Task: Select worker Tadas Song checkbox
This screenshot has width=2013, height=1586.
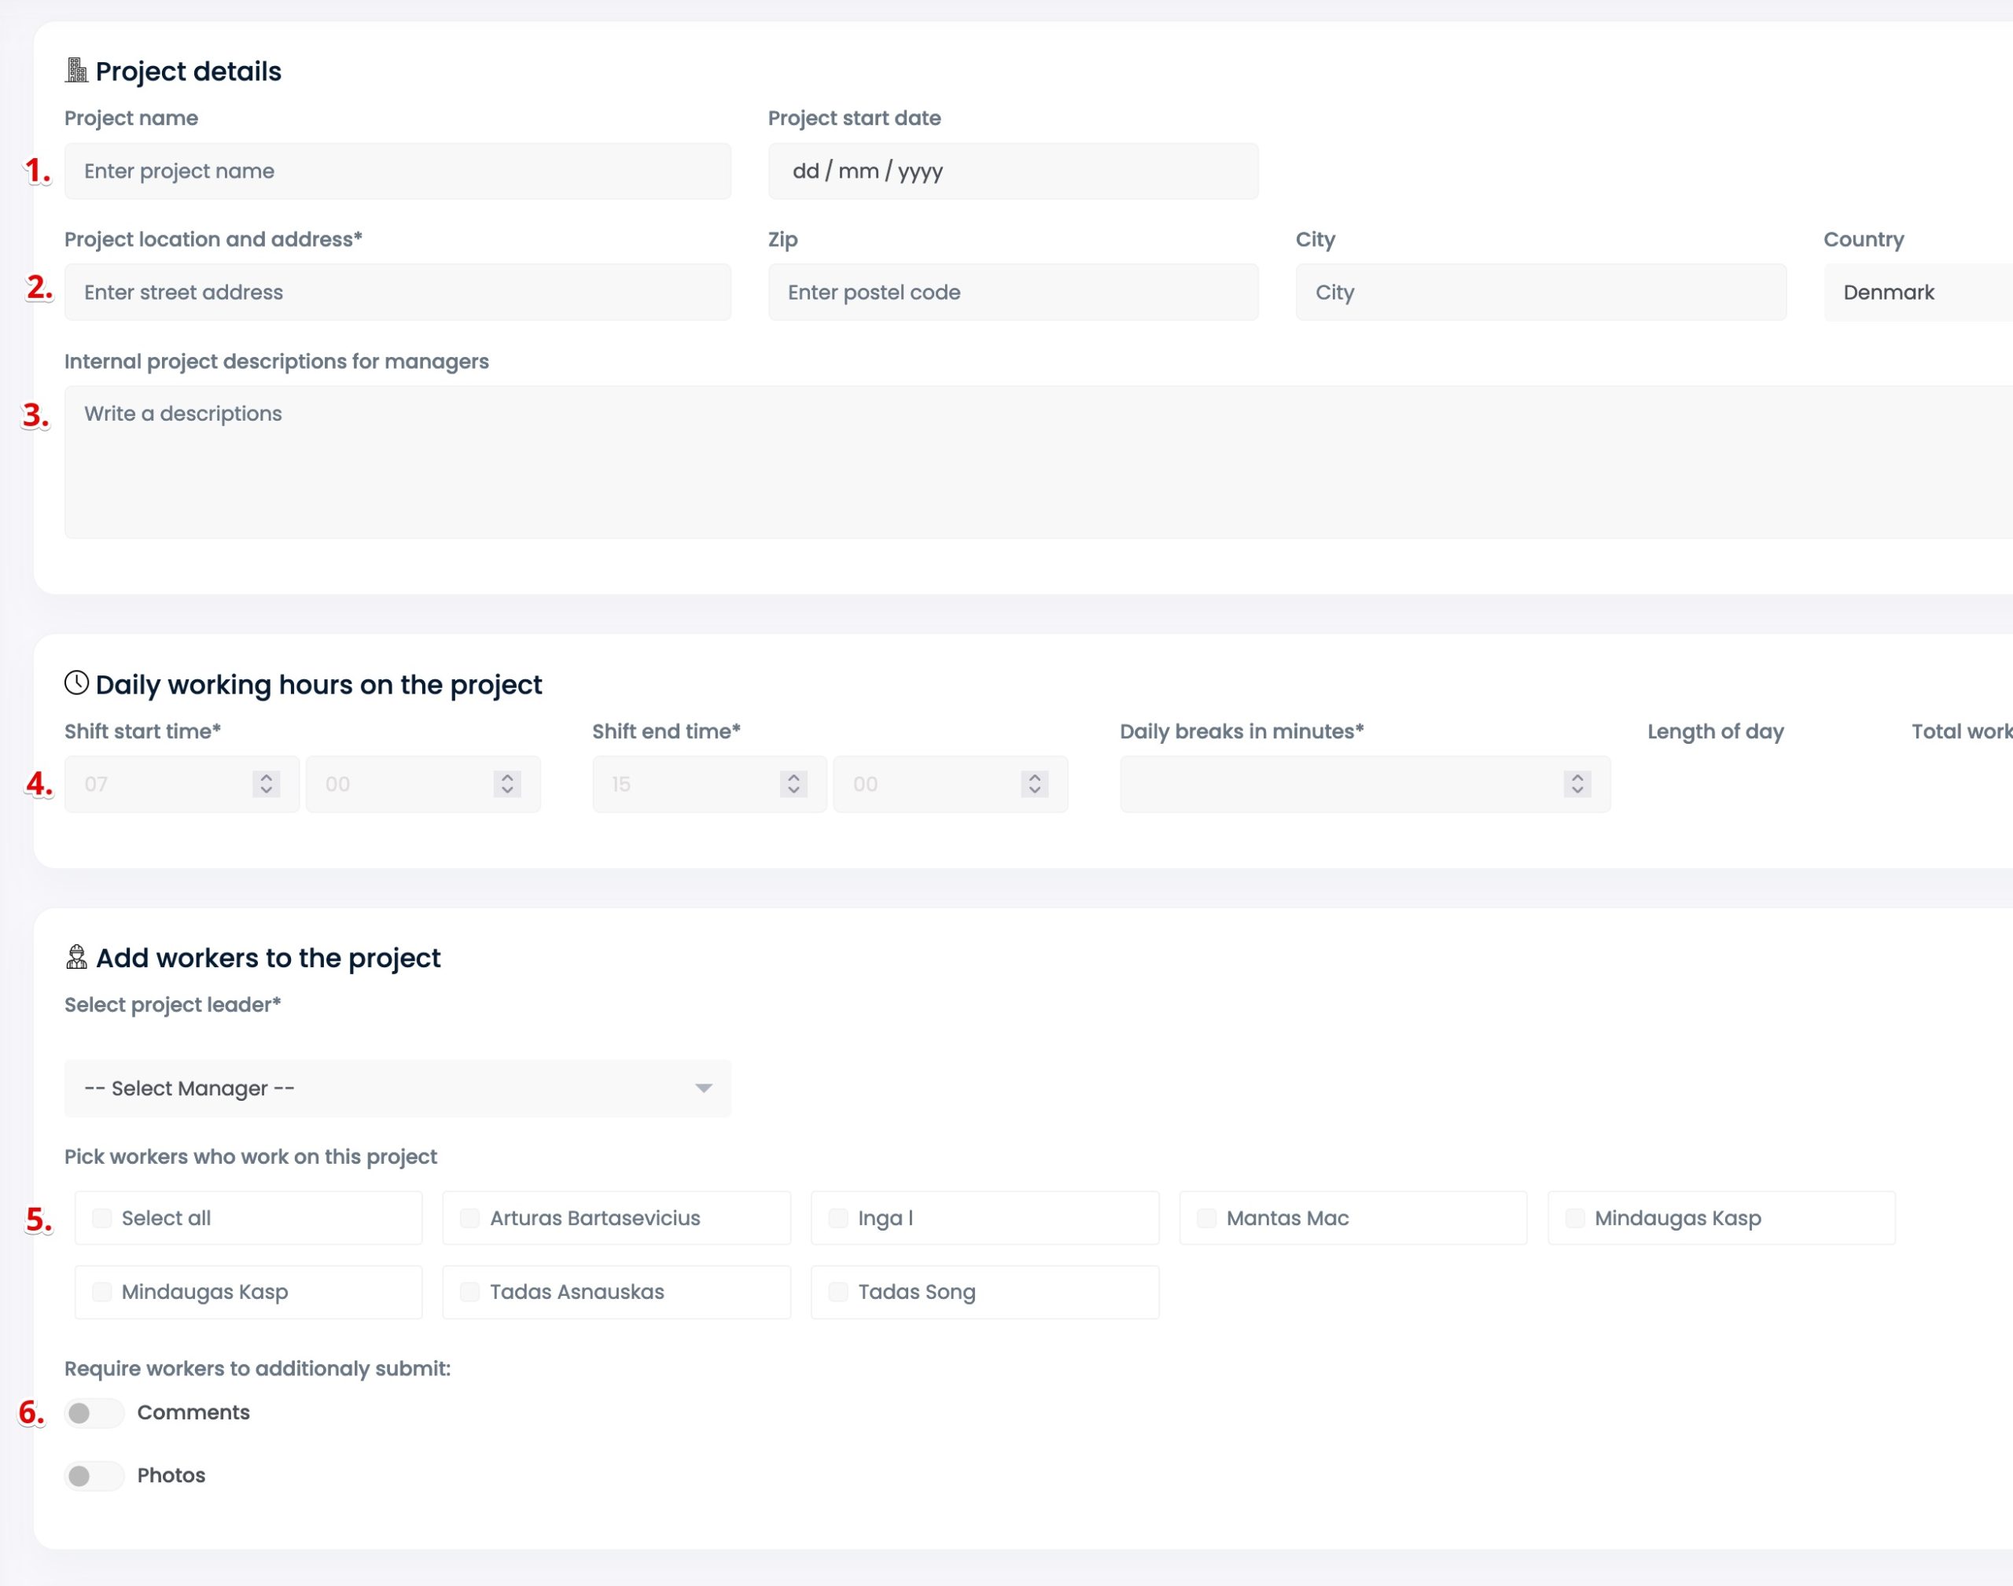Action: (x=837, y=1292)
